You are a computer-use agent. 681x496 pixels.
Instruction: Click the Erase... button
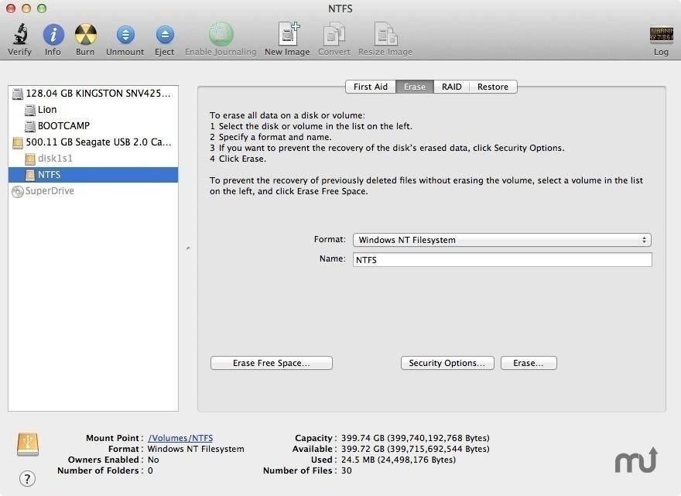click(529, 363)
